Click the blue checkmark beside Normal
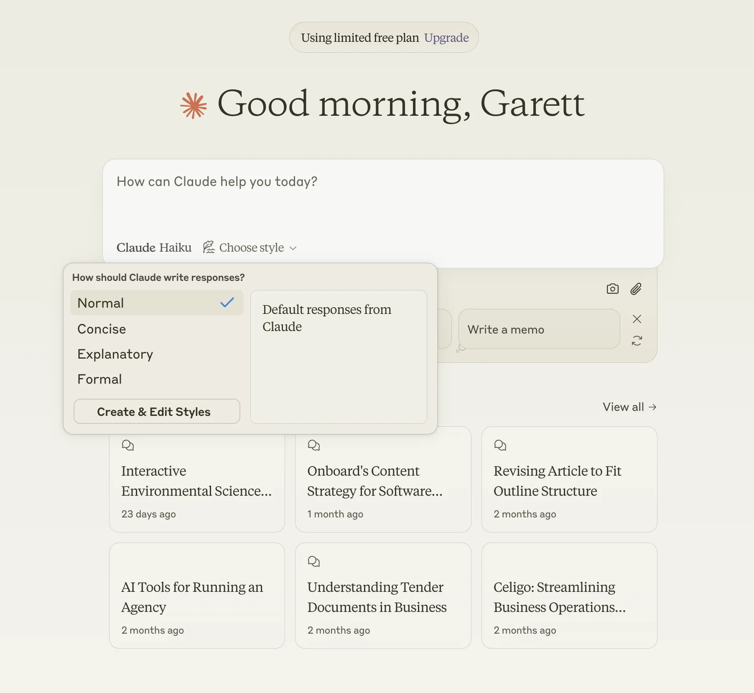Image resolution: width=754 pixels, height=693 pixels. (227, 303)
